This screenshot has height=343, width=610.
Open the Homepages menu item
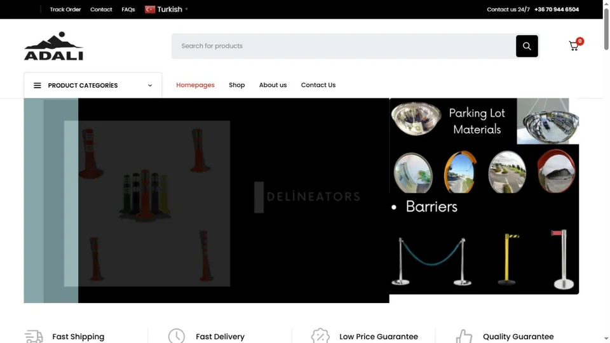[195, 84]
